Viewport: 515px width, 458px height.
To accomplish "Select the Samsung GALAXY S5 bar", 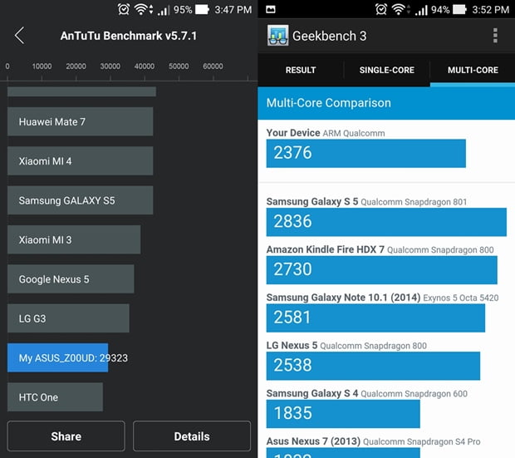I will 80,200.
